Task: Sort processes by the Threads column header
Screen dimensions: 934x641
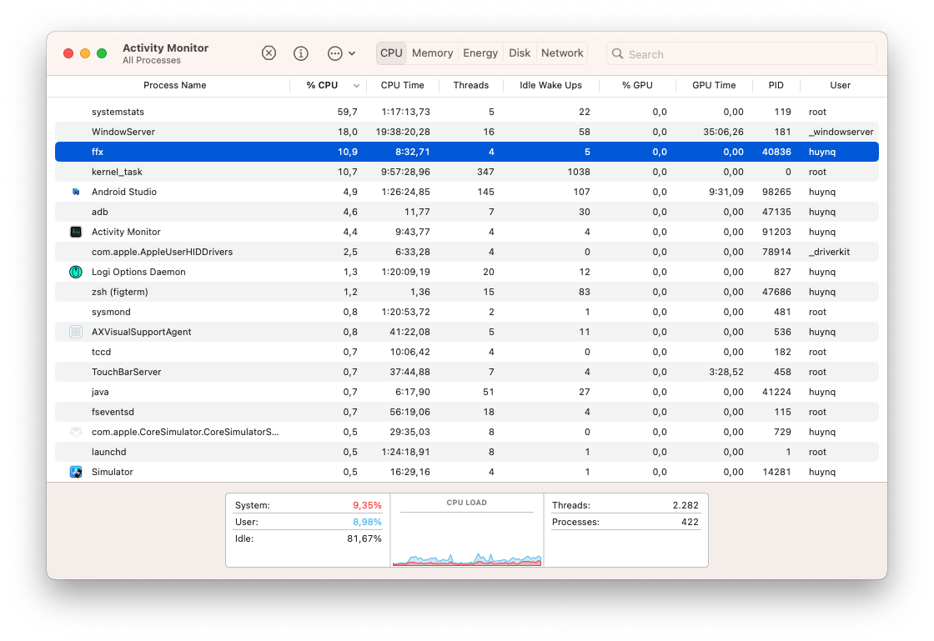Action: click(471, 85)
